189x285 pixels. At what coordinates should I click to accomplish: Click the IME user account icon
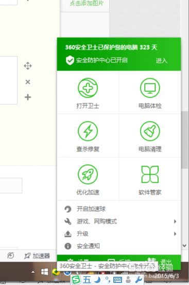128,280
